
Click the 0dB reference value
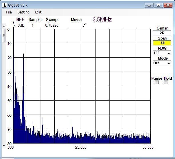click(x=21, y=25)
